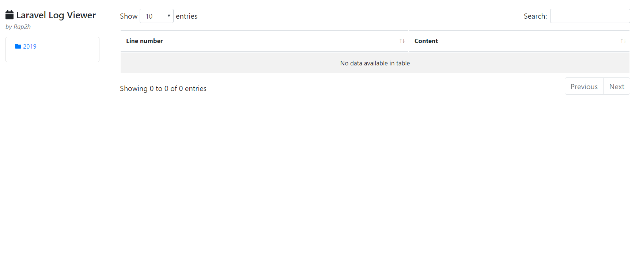Viewport: 643px width, 274px height.
Task: Click the Line number sort arrows icon
Action: [x=402, y=41]
